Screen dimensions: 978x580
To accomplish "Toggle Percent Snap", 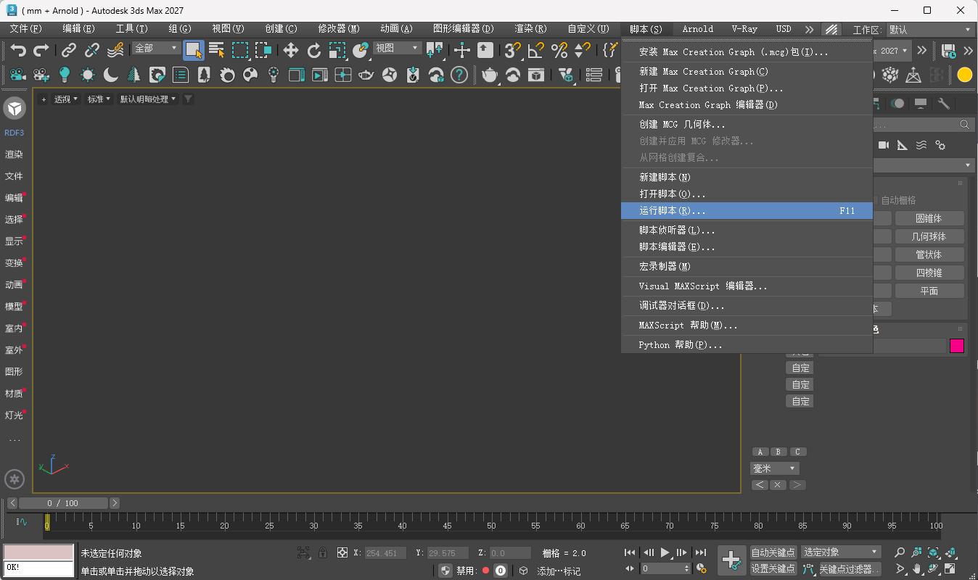I will pos(559,50).
